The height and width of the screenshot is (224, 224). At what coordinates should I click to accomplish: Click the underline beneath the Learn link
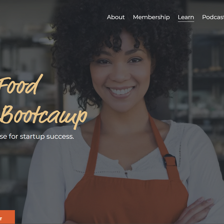click(x=186, y=21)
